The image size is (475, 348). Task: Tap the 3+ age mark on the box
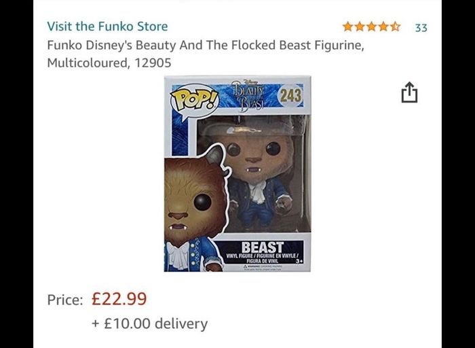coord(299,260)
